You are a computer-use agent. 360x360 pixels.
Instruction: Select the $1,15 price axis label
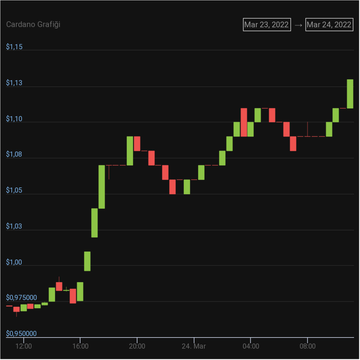tap(14, 47)
